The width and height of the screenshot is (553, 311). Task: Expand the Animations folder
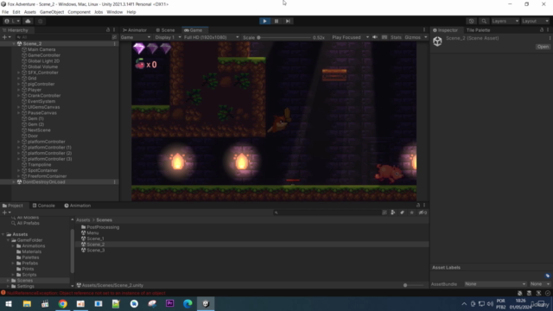click(x=13, y=246)
